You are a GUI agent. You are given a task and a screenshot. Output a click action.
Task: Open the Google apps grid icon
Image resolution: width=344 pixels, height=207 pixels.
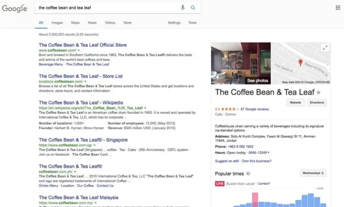tap(338, 8)
